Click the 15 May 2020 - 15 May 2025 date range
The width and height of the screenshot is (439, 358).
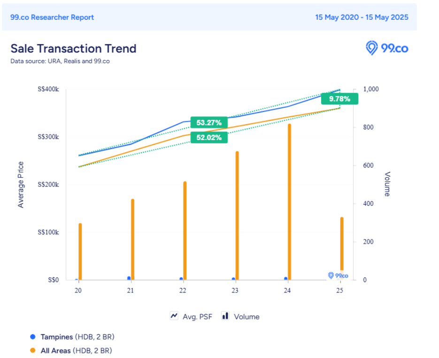click(362, 17)
